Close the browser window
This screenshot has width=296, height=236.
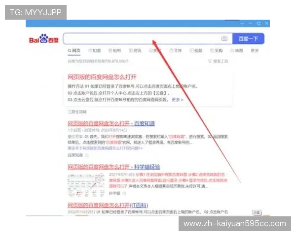point(266,23)
